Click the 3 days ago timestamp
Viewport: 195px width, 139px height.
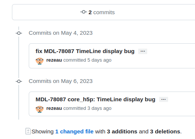[99, 108]
